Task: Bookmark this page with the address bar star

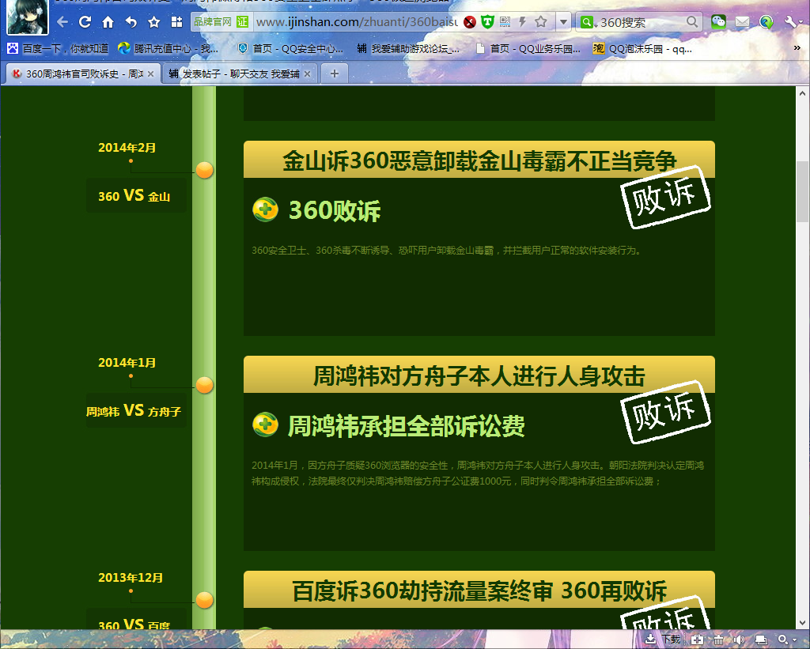Action: [541, 21]
